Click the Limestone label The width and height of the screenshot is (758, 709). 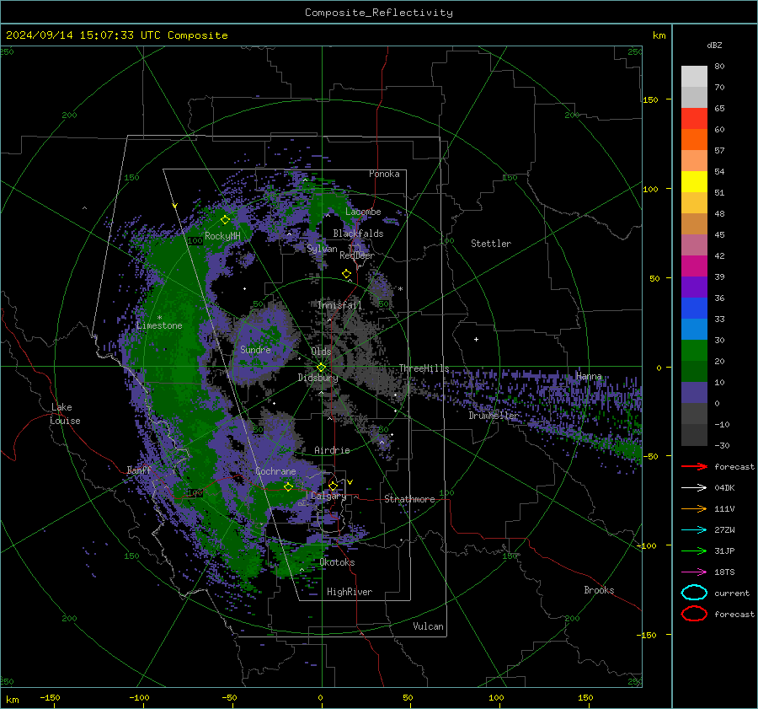(159, 325)
